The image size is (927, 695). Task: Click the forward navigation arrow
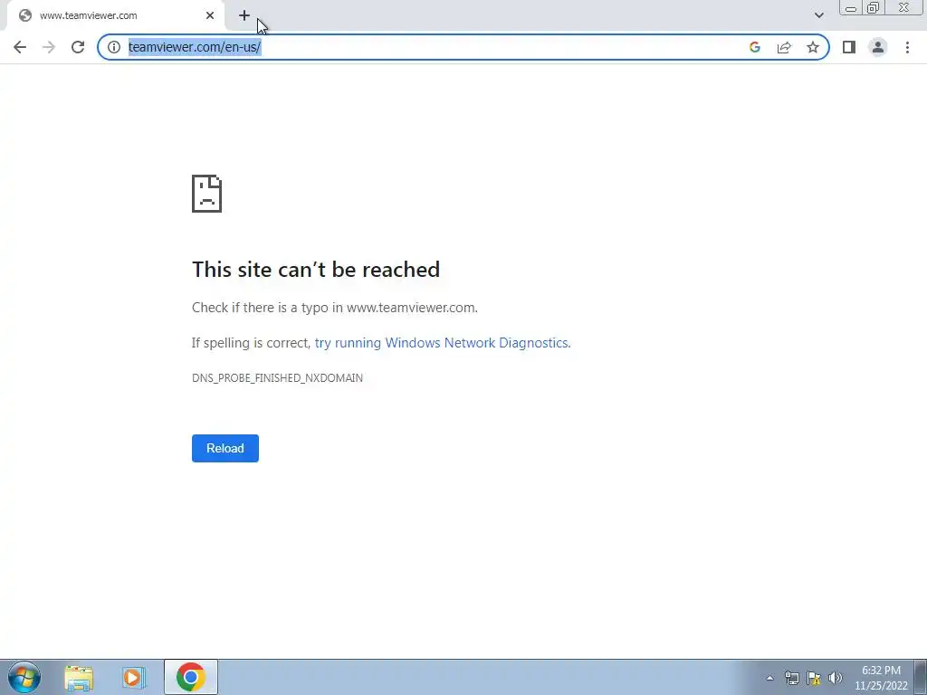[x=49, y=47]
